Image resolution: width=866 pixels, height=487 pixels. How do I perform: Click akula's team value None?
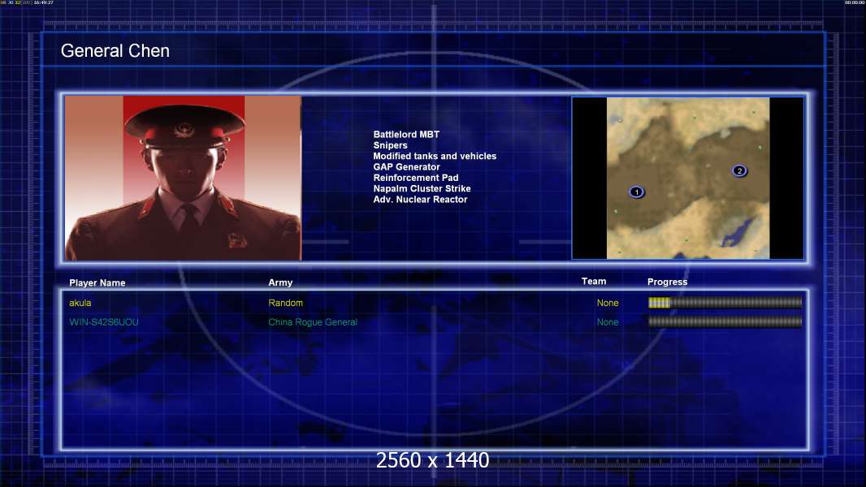608,303
